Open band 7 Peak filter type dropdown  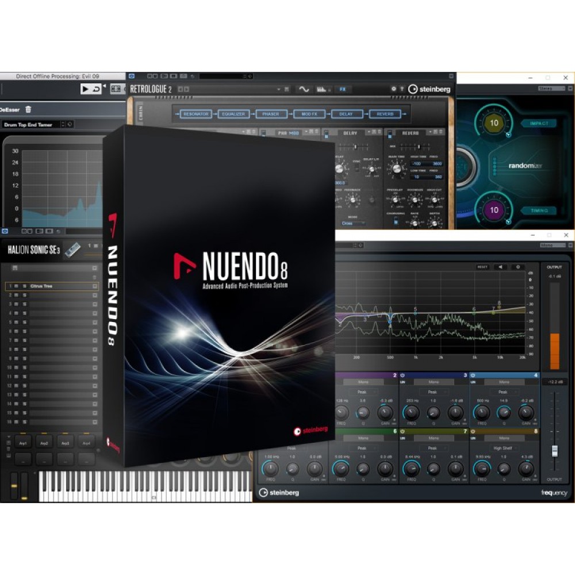pos(434,448)
